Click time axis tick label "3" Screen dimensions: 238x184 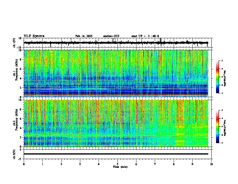click(x=80, y=164)
